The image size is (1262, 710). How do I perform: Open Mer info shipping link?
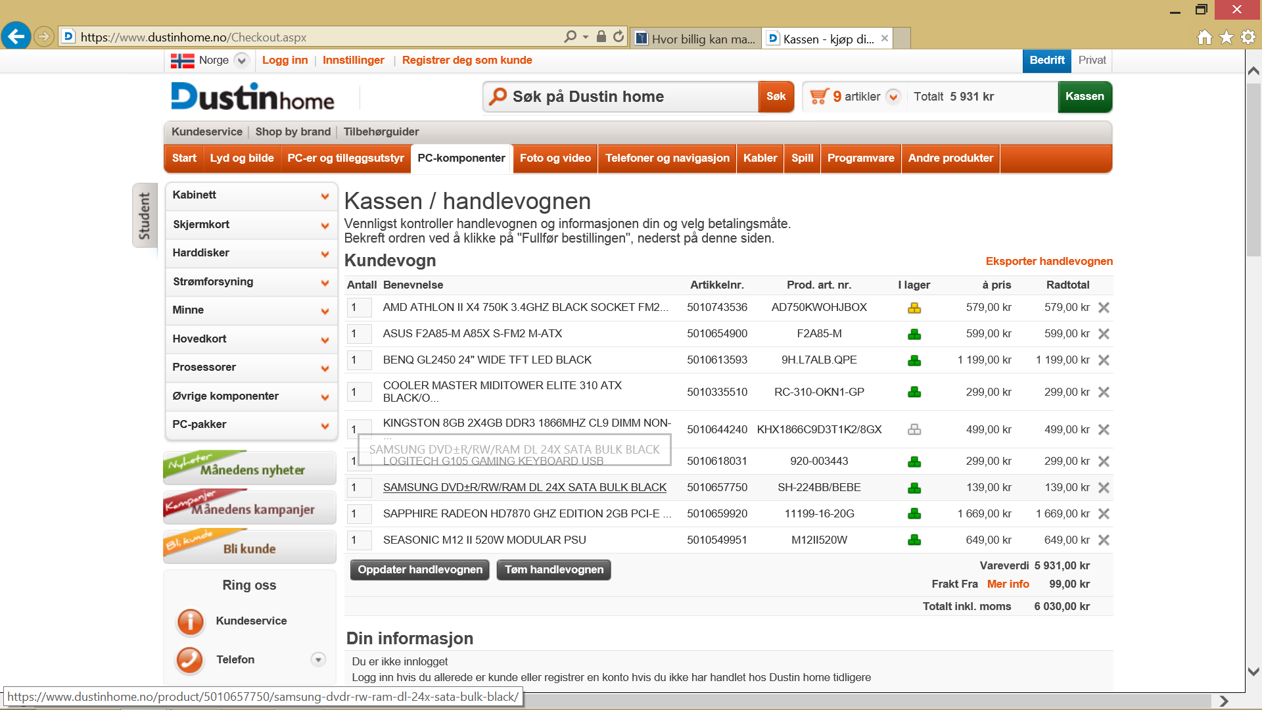click(x=1008, y=584)
